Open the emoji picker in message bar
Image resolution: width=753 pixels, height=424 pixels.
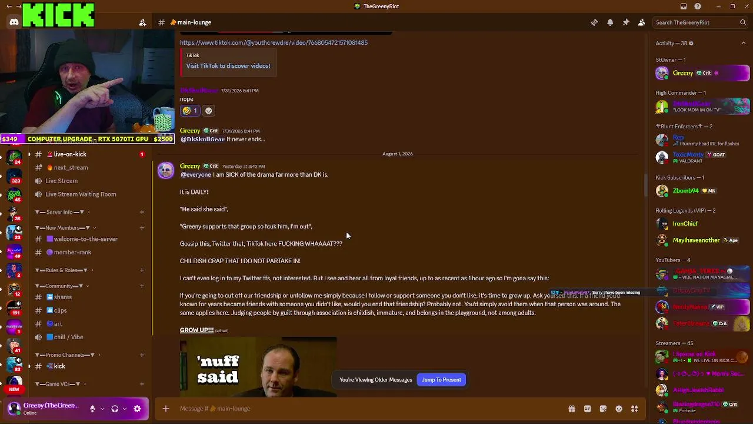click(x=619, y=409)
